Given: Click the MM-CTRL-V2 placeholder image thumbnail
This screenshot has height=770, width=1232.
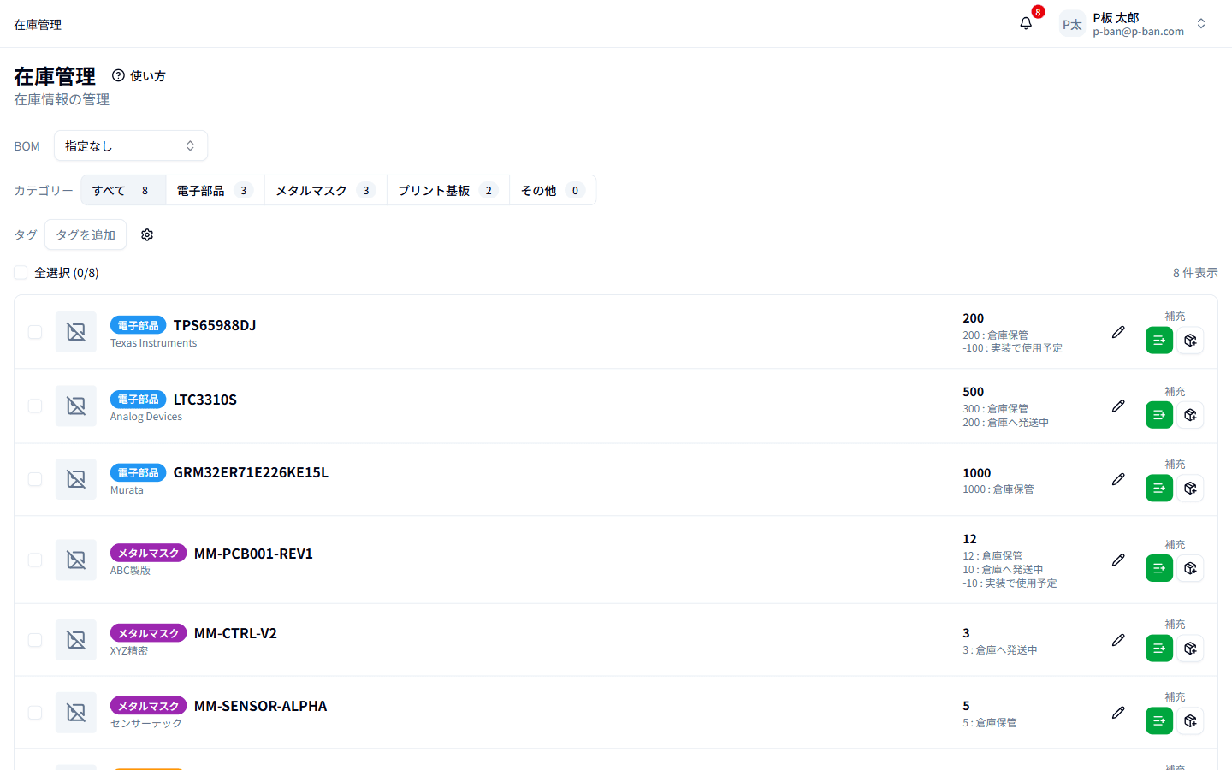Looking at the screenshot, I should point(76,640).
